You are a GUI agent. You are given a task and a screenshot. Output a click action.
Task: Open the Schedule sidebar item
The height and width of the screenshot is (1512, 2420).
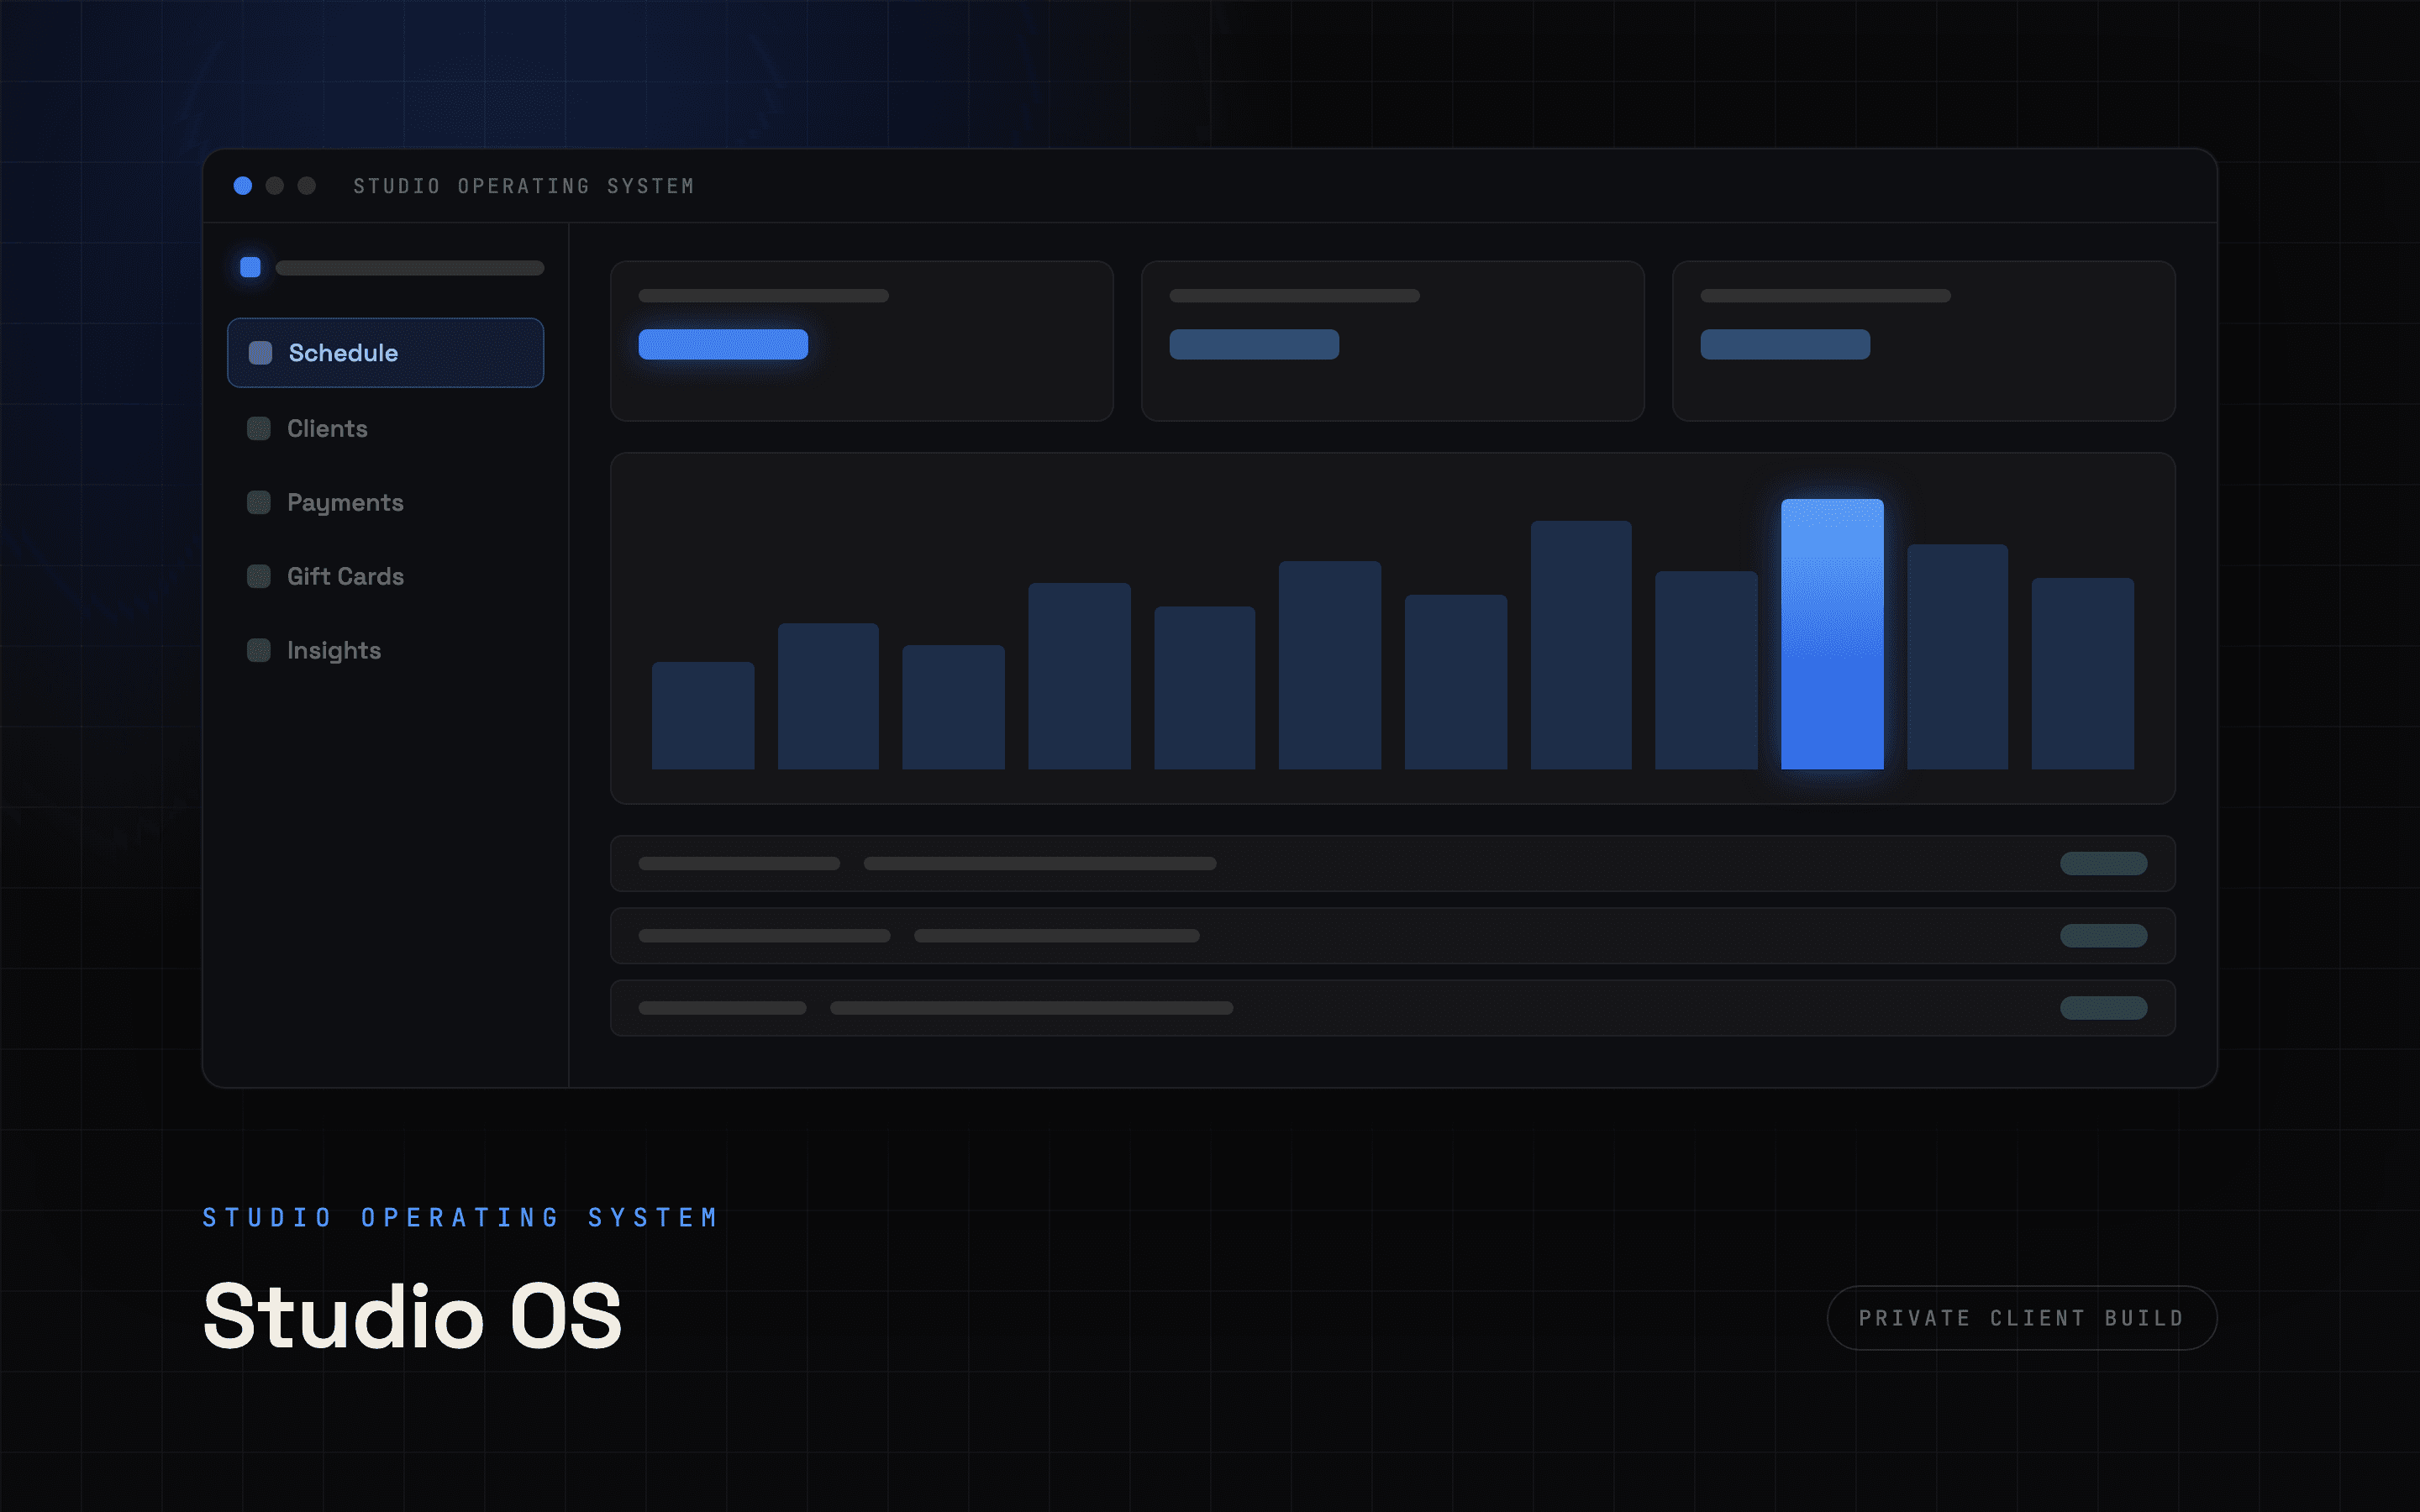(385, 353)
